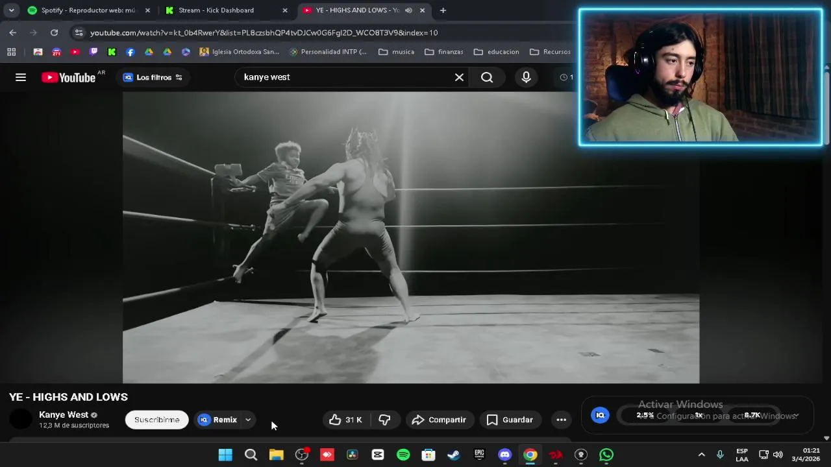
Task: Open the finanzas bookmarks folder
Action: tap(444, 52)
